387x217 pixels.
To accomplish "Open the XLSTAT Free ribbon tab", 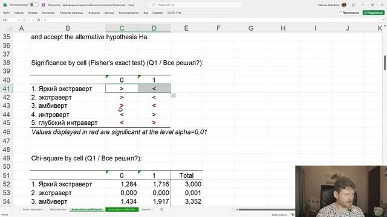I will tap(174, 13).
